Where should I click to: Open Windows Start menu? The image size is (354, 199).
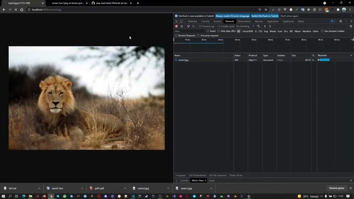click(3, 196)
